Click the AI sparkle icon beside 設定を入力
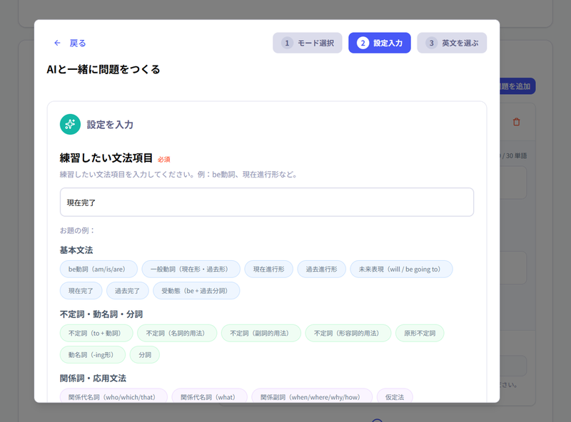The height and width of the screenshot is (422, 571). [70, 123]
